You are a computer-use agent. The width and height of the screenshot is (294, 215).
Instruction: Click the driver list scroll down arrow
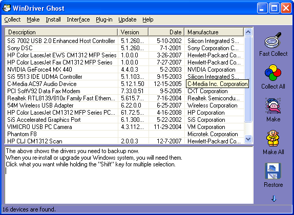coord(248,139)
